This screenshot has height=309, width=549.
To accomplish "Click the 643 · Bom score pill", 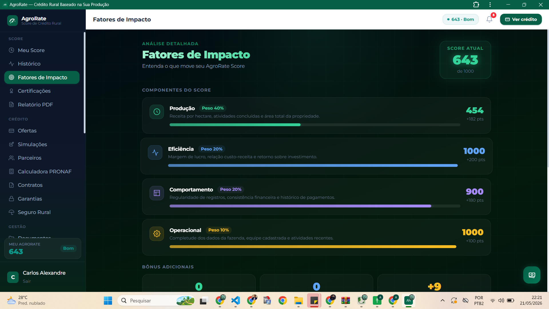I will tap(460, 19).
